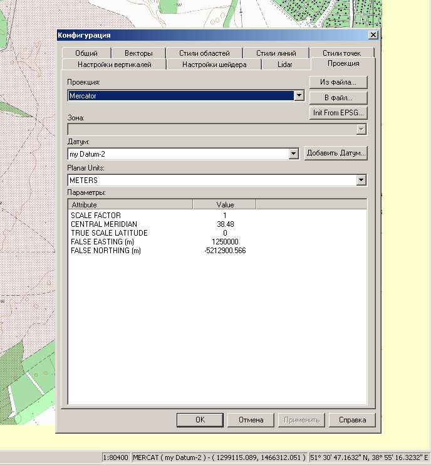Open the Настройки шейдера tab
The image size is (431, 465).
(214, 65)
